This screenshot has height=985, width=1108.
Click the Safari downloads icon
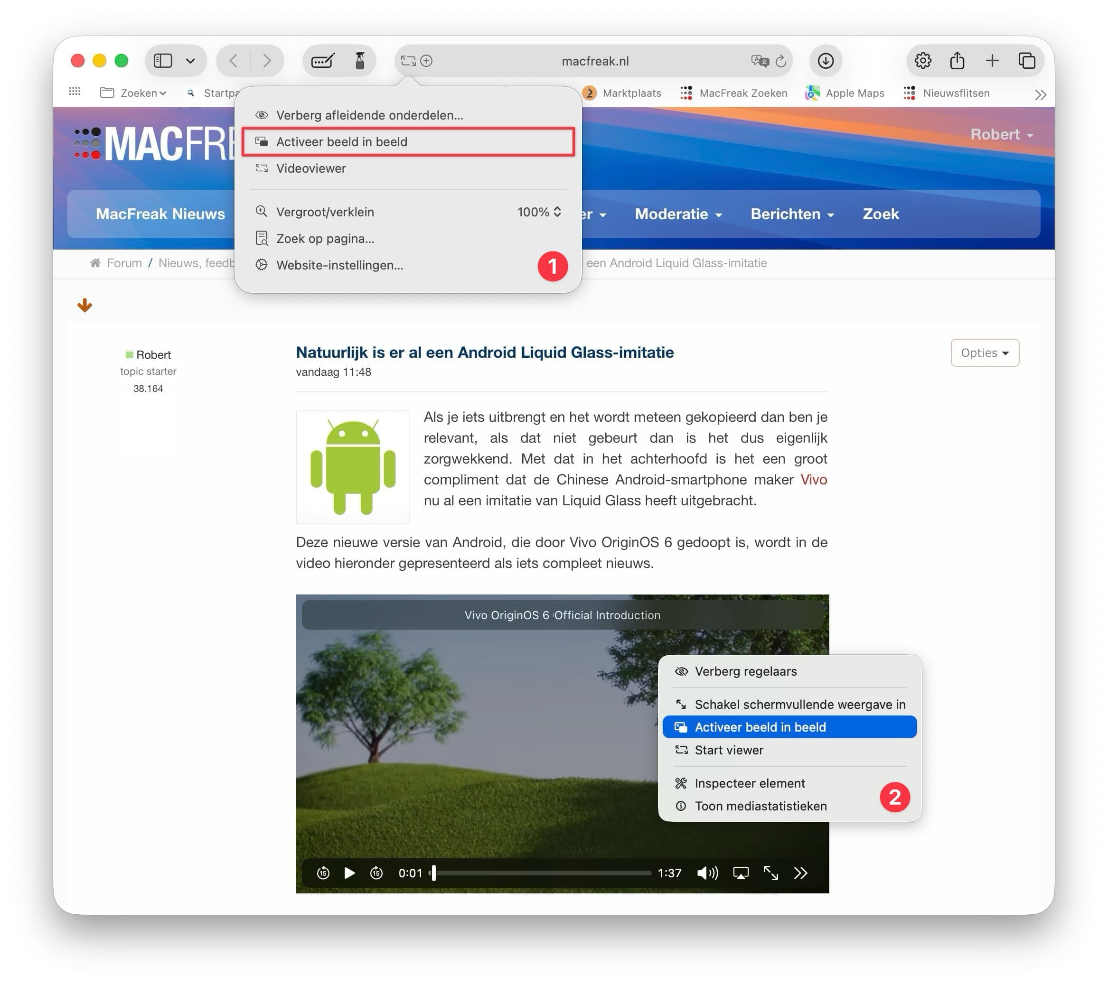[826, 61]
